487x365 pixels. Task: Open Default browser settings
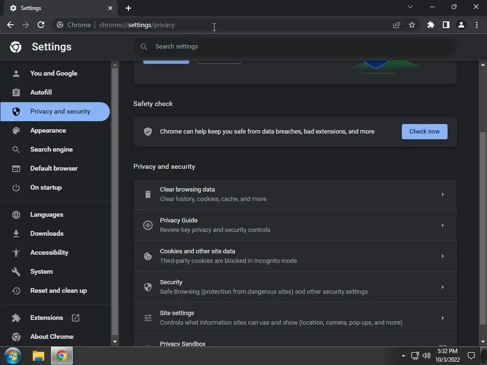(x=55, y=169)
